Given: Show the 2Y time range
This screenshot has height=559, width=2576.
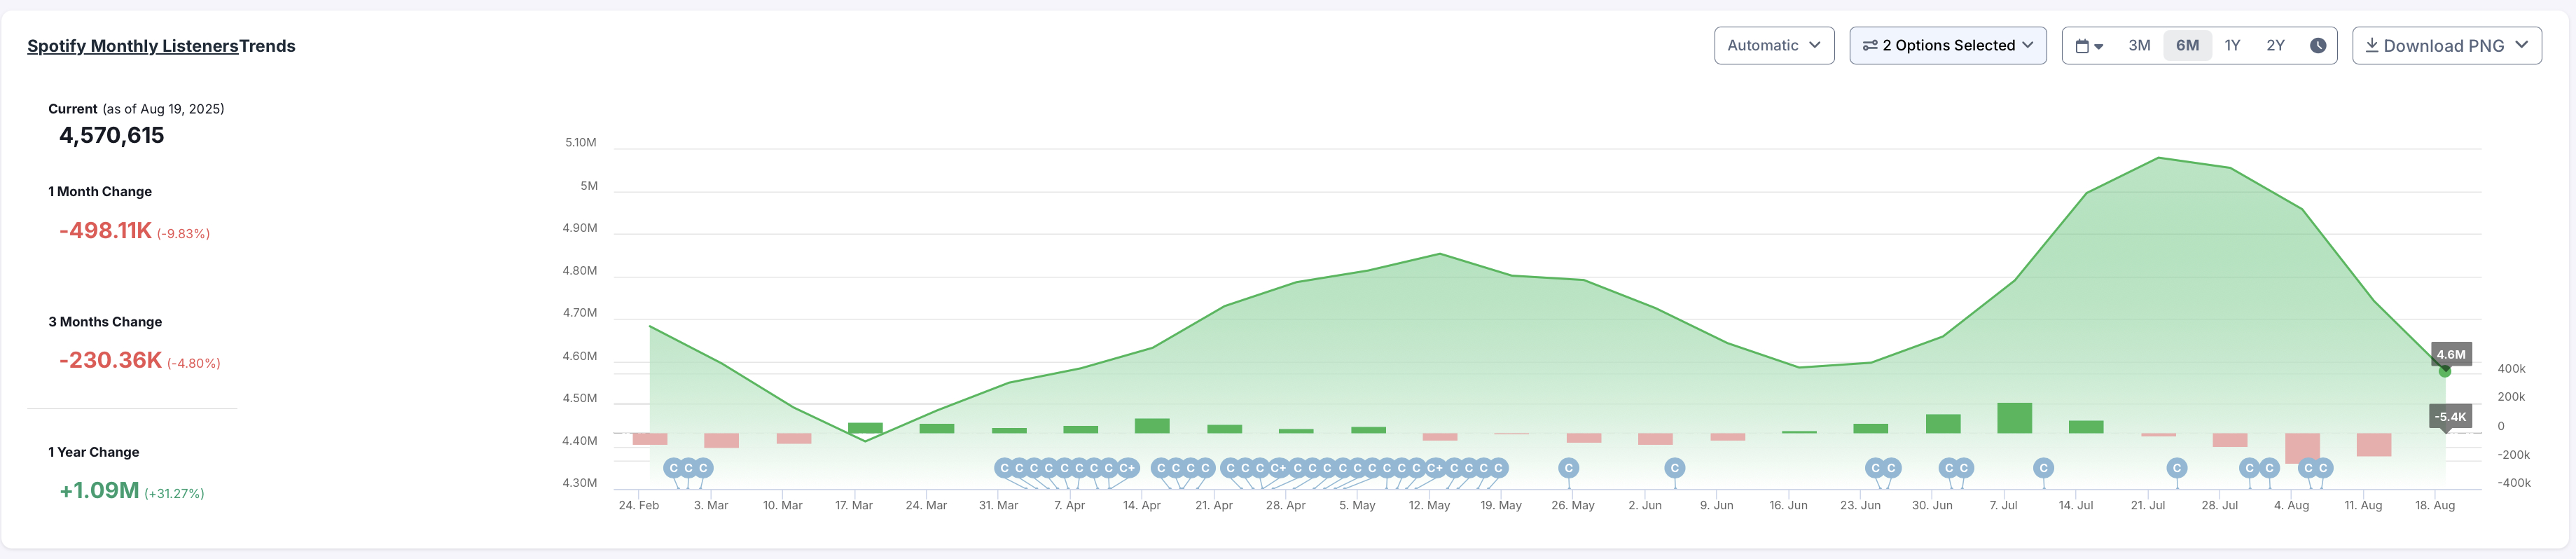Looking at the screenshot, I should point(2275,46).
